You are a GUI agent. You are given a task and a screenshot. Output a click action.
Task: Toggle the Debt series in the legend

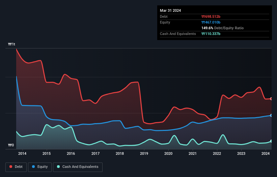tap(16, 167)
